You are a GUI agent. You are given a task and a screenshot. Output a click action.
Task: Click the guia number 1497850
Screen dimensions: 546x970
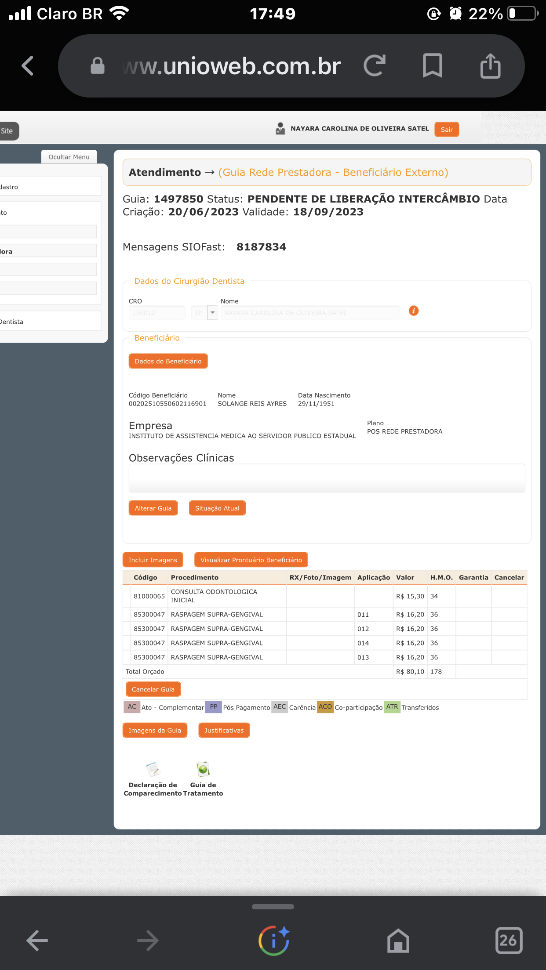tap(178, 199)
